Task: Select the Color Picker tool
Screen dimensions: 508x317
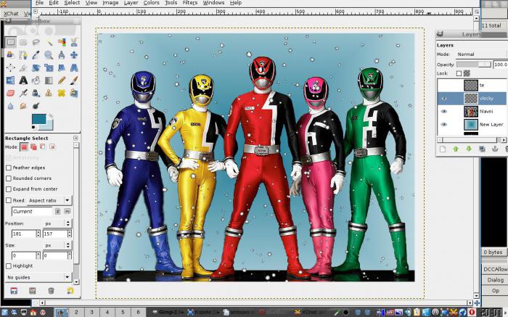Action: [36, 54]
